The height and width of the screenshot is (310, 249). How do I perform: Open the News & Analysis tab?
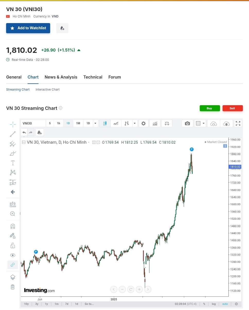point(61,77)
